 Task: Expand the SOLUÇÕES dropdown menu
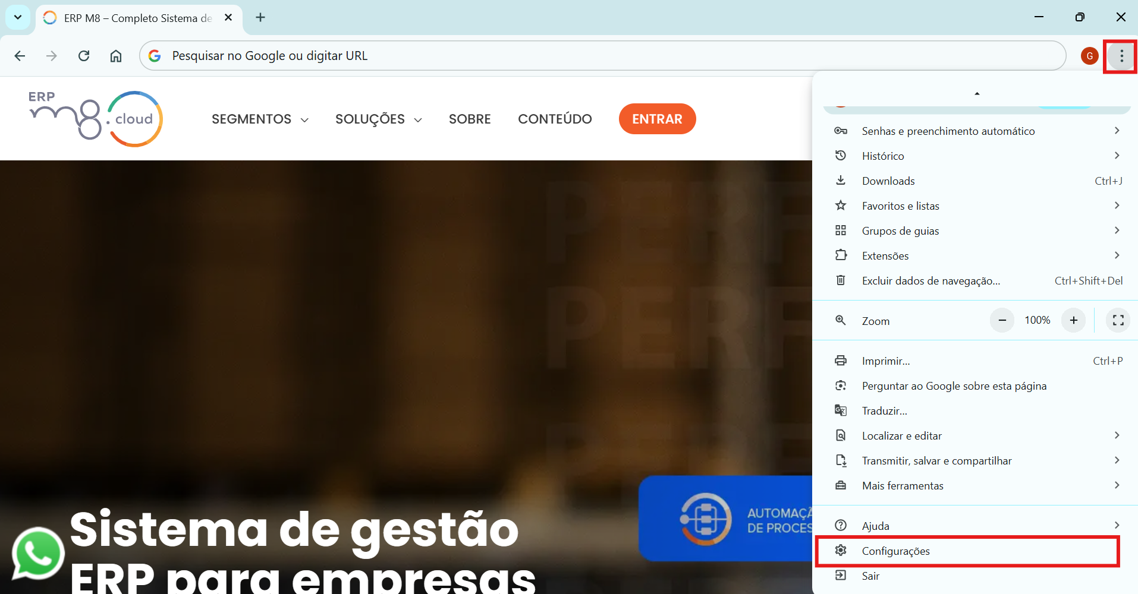point(378,119)
